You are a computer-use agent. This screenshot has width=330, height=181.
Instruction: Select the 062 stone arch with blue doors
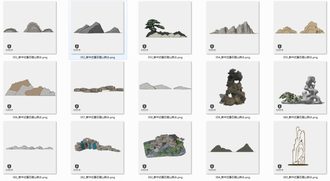(97, 148)
